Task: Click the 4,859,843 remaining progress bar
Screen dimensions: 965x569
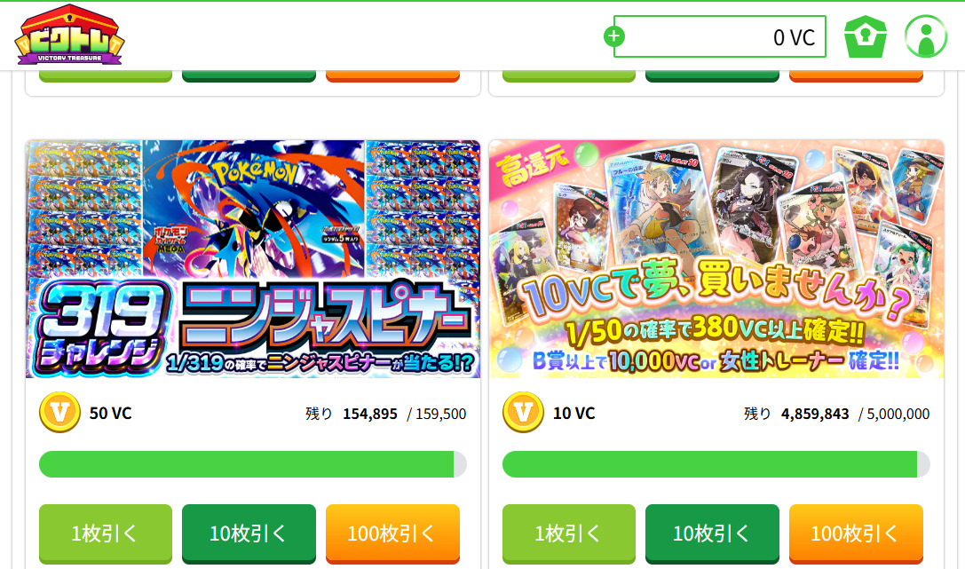Action: 716,464
